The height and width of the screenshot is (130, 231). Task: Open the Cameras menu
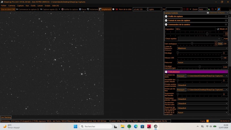(x=12, y=5)
